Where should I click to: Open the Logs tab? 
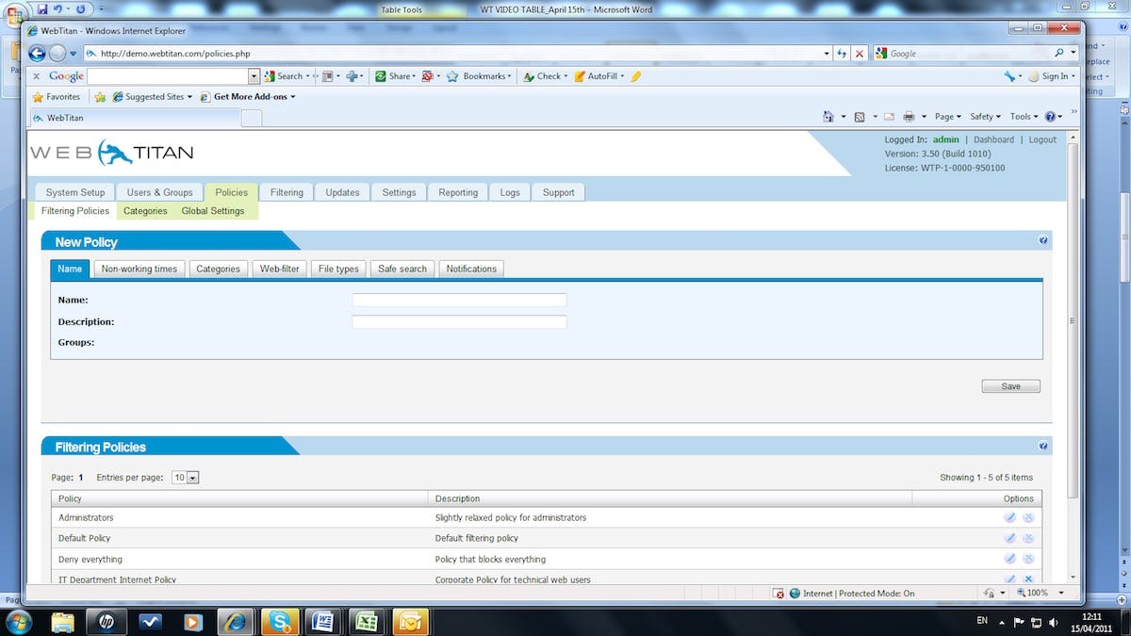510,192
